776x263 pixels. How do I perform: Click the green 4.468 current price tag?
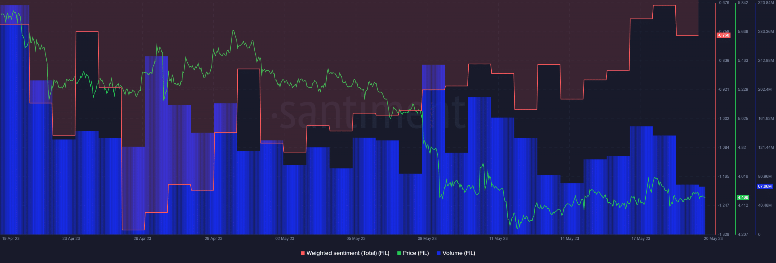743,197
